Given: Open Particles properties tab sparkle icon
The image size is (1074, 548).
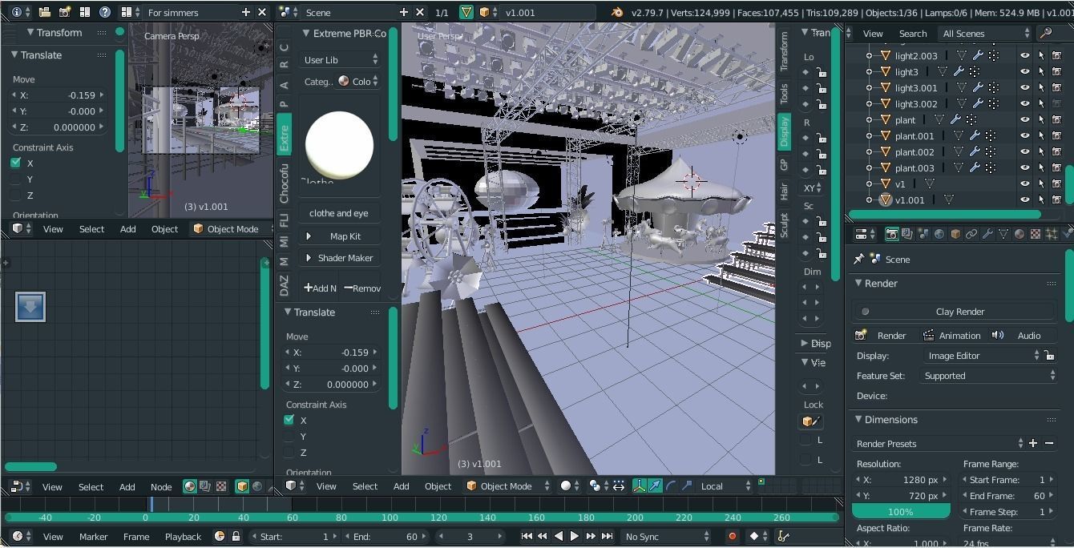Looking at the screenshot, I should [1052, 234].
